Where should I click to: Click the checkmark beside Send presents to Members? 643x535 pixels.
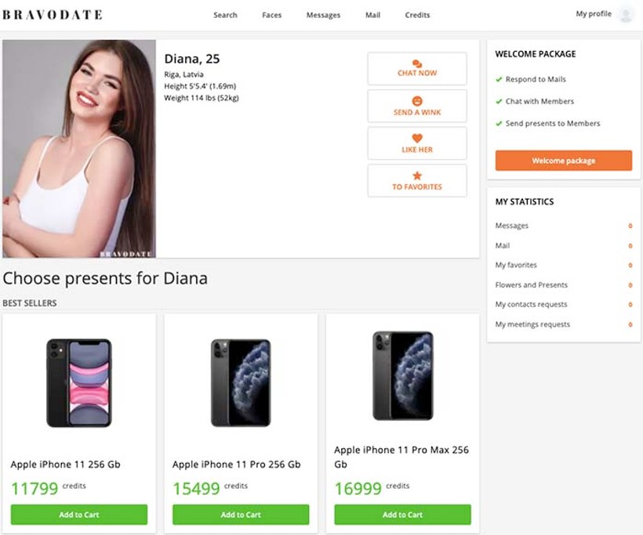pyautogui.click(x=499, y=123)
